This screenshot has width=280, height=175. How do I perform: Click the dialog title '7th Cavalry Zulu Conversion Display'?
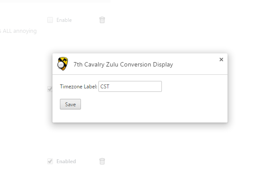click(123, 64)
